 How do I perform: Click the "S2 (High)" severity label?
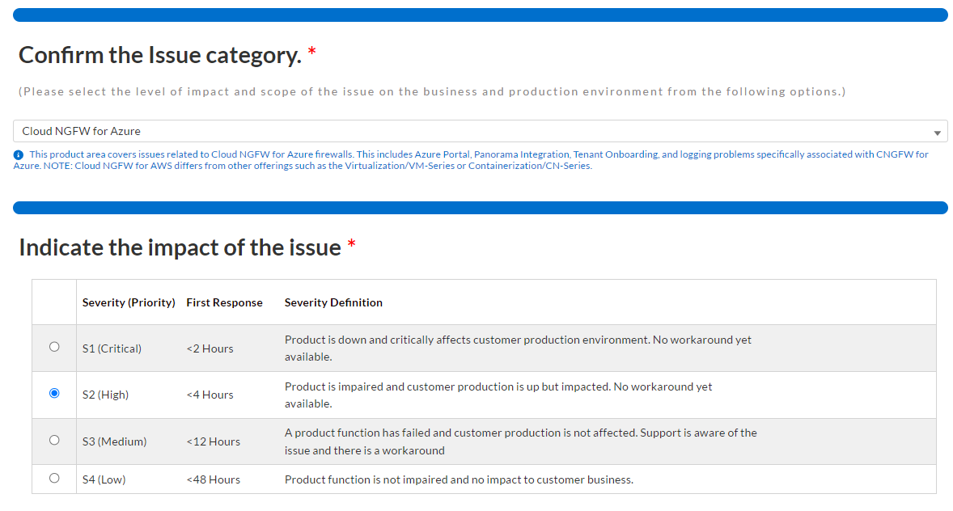coord(105,395)
